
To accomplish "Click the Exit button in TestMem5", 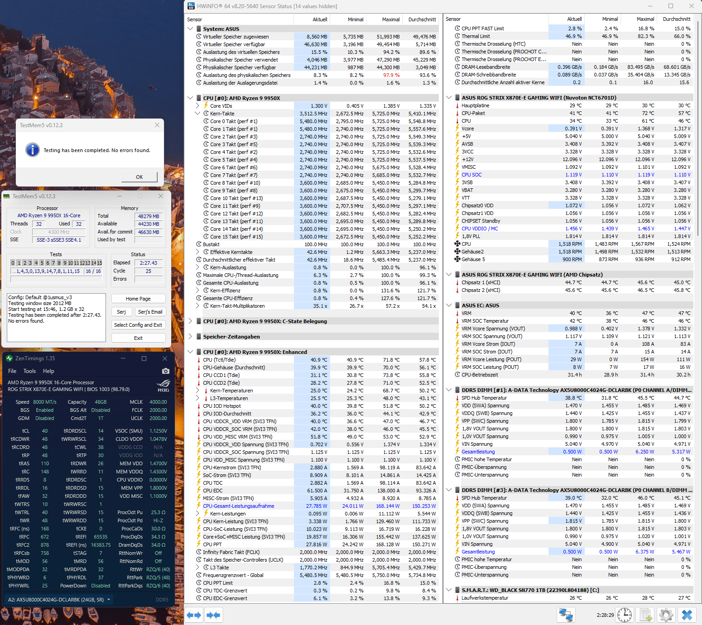I will (x=139, y=338).
